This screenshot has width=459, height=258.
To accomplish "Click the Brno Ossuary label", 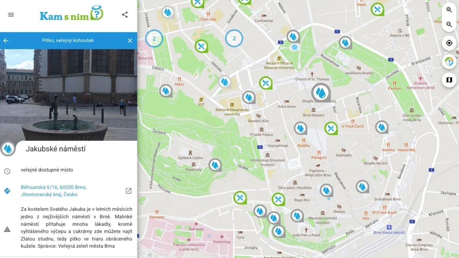I will click(314, 115).
